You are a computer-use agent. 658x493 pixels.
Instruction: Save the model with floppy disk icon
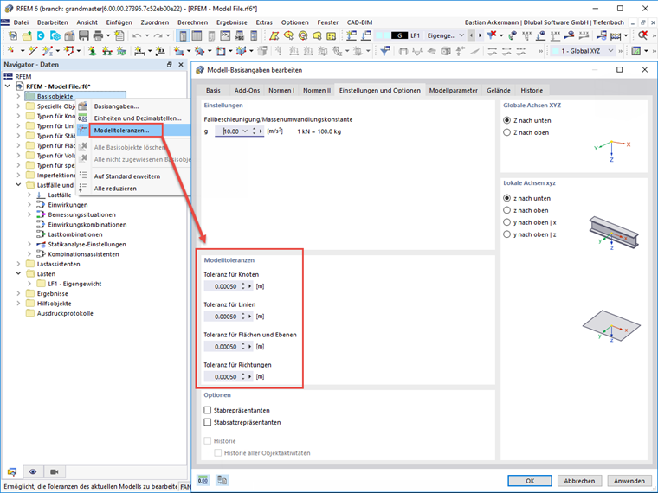[x=84, y=35]
